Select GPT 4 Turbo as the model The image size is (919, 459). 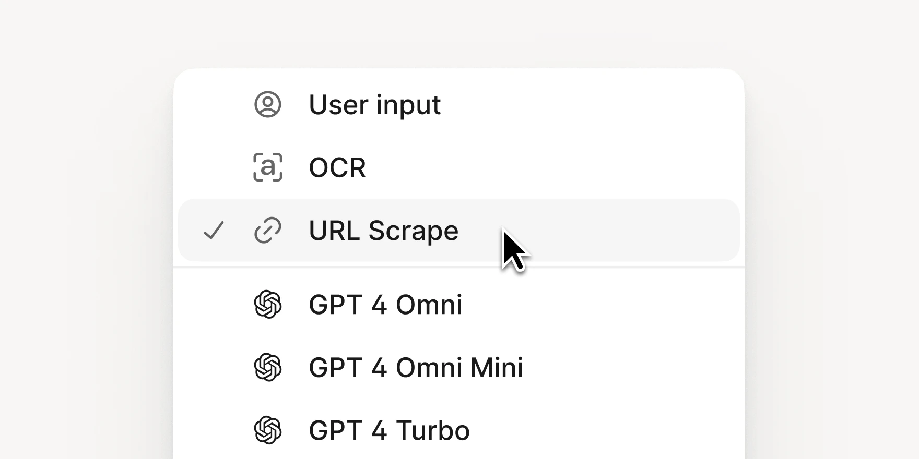pyautogui.click(x=389, y=430)
